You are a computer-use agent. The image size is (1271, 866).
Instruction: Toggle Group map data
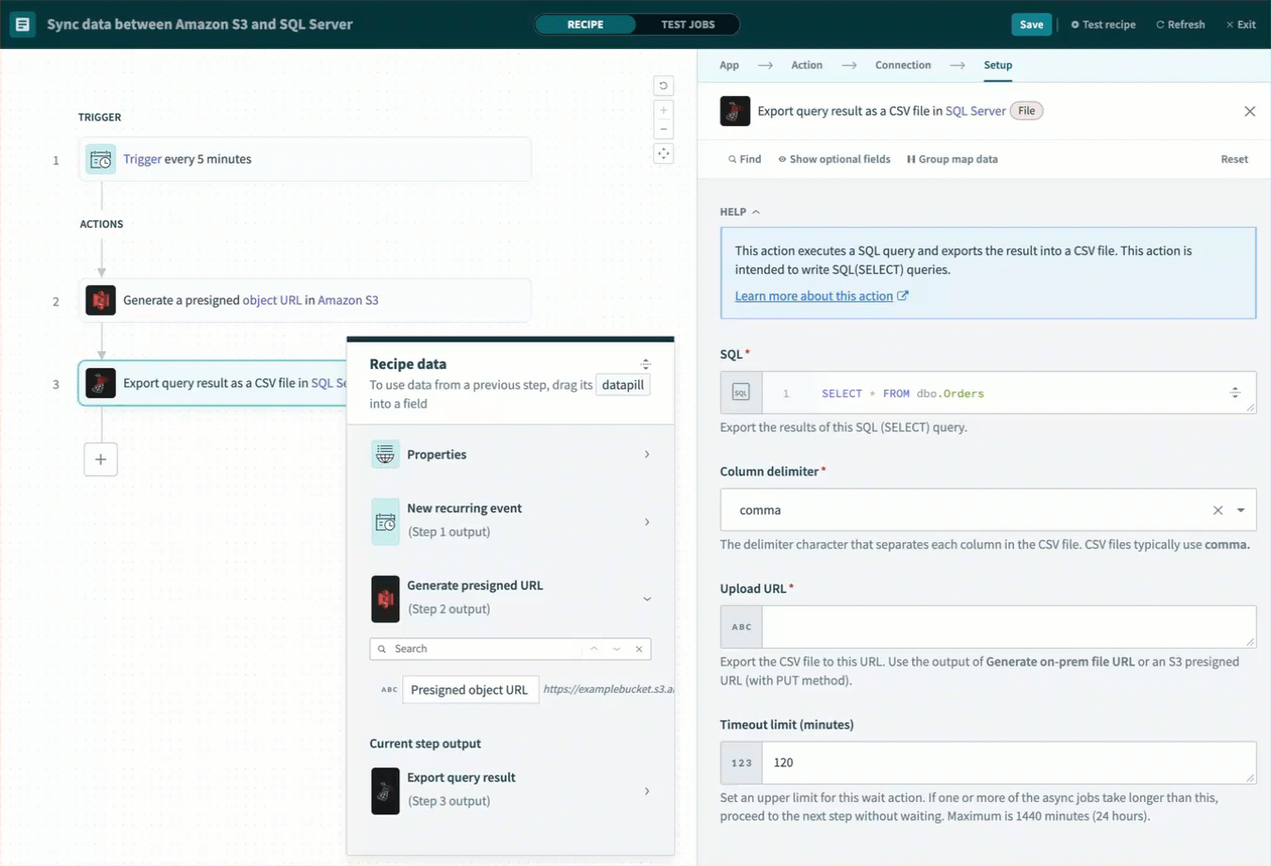[952, 159]
